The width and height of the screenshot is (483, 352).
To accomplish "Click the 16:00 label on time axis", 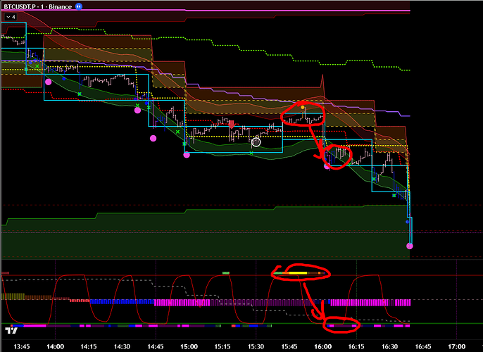I will coord(322,346).
